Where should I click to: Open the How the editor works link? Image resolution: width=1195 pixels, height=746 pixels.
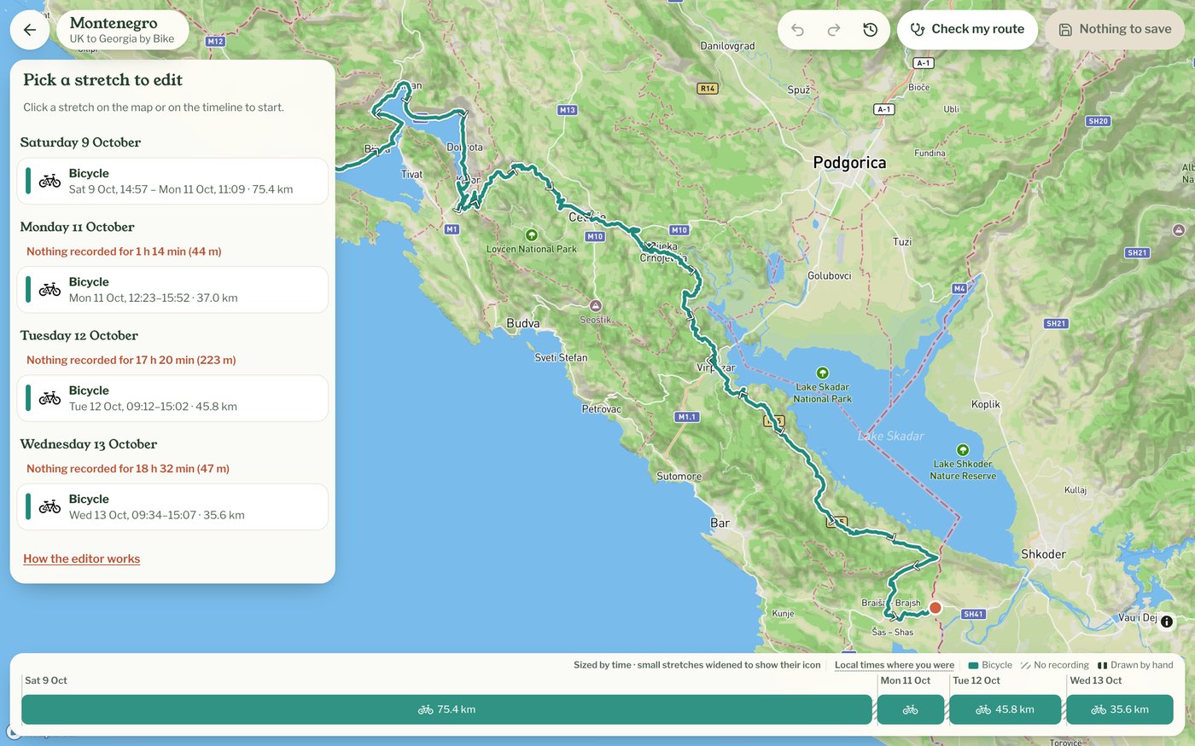[81, 558]
